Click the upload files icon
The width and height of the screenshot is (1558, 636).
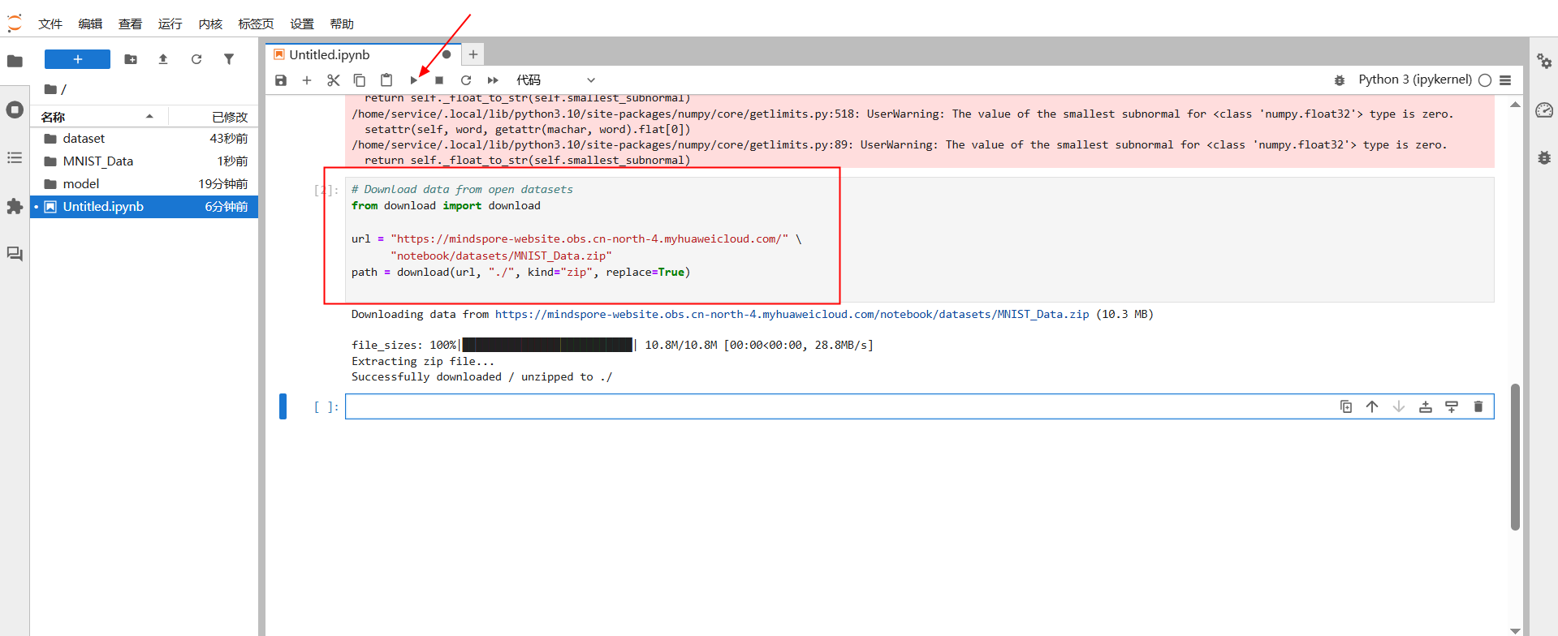coord(163,59)
